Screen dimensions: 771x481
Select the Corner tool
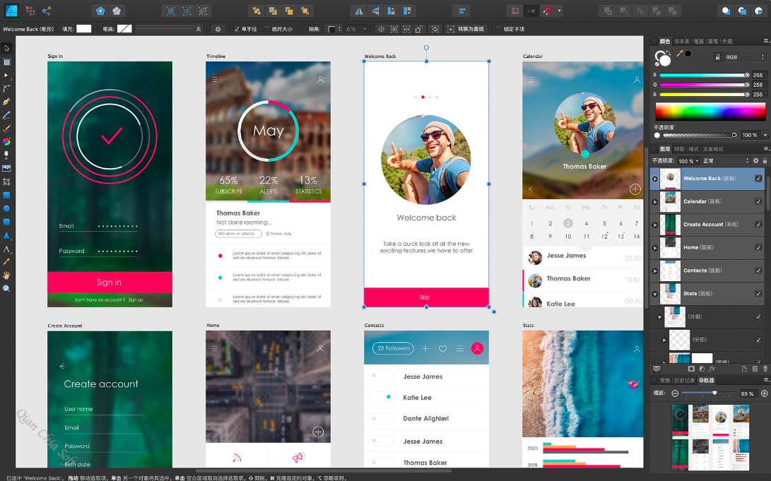tap(6, 88)
